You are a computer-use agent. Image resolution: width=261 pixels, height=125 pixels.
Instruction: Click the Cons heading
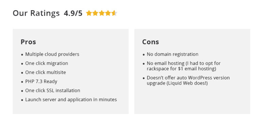[x=151, y=42]
